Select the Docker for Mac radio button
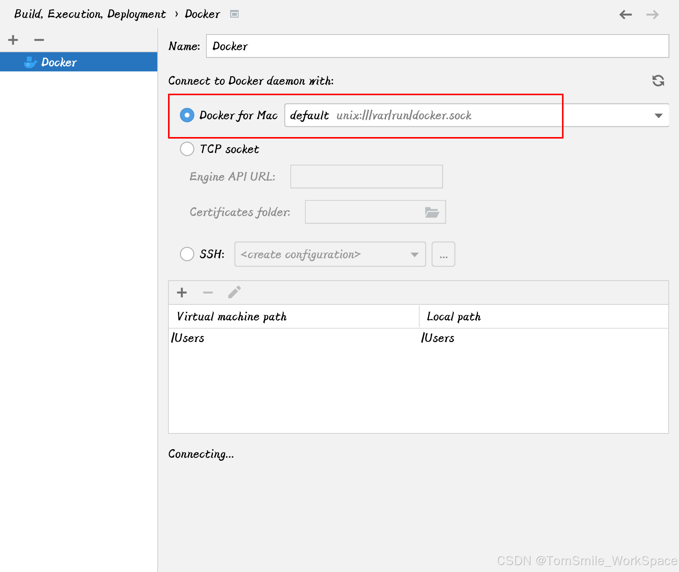 click(187, 115)
